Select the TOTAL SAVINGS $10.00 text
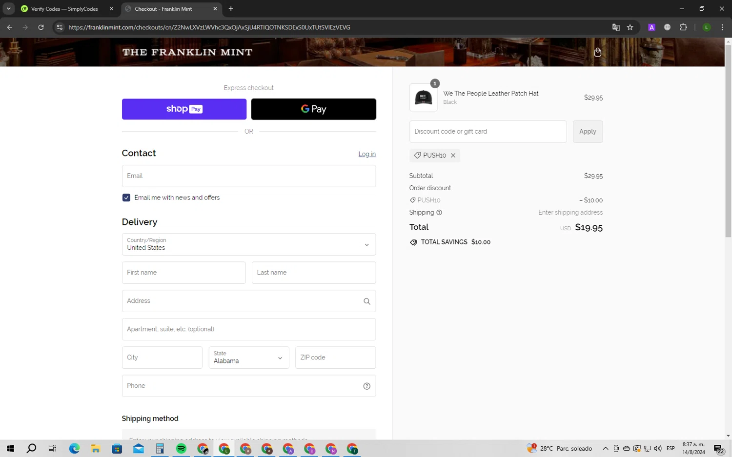Screen dimensions: 732x457 click(x=456, y=242)
